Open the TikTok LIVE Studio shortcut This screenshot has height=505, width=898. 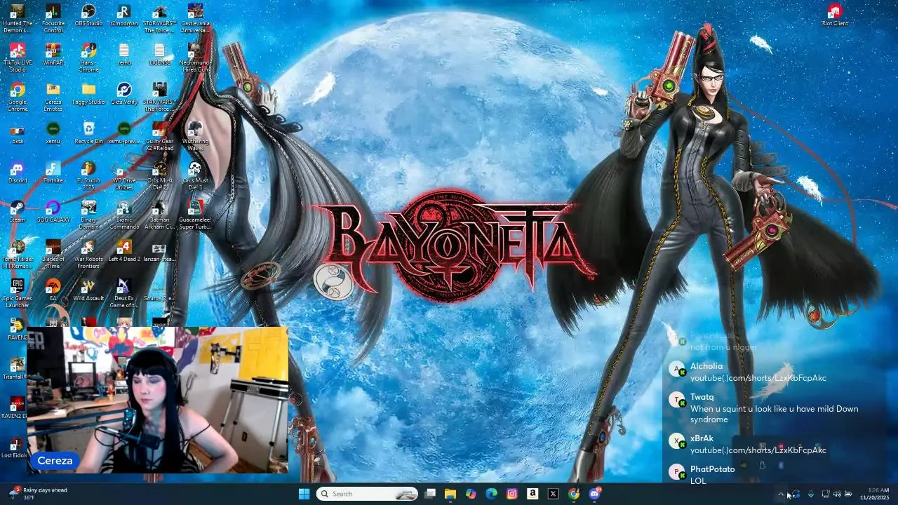(18, 58)
